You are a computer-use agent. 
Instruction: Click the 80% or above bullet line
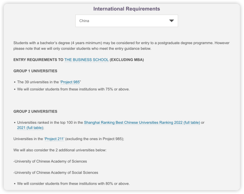click(x=73, y=184)
